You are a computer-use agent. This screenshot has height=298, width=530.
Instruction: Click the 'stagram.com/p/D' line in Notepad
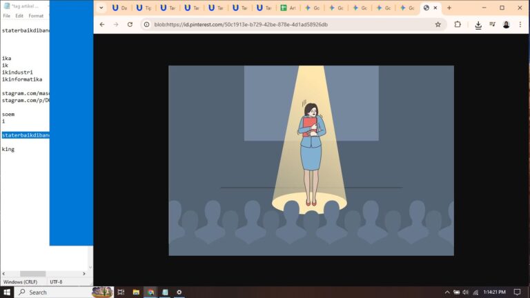[x=26, y=100]
